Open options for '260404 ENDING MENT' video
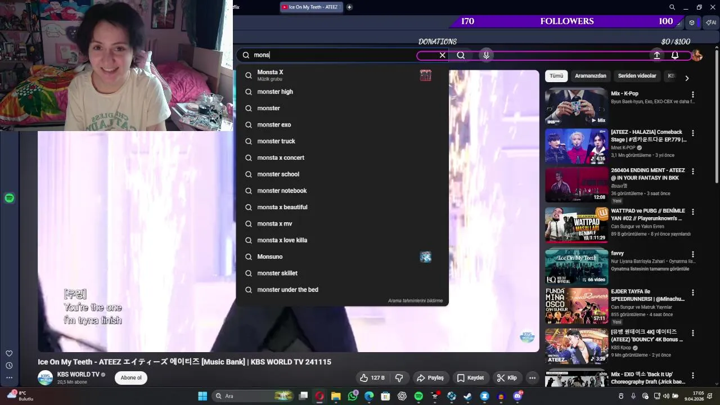 click(x=693, y=172)
